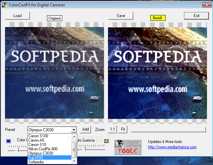Click the preset list scrollbar thumb

74,150
